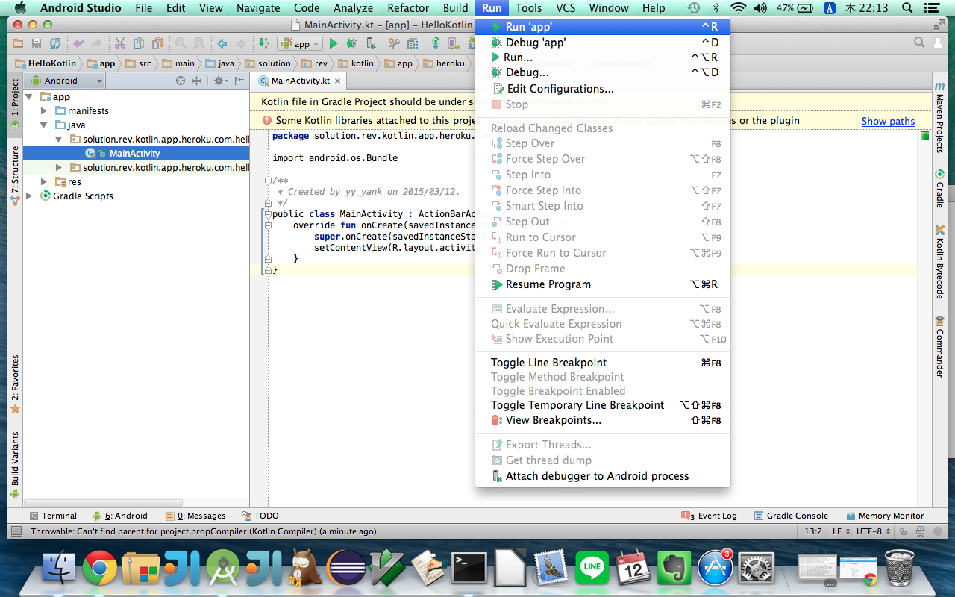Choose Debug 'app' in the Run menu
The image size is (955, 597).
point(603,43)
